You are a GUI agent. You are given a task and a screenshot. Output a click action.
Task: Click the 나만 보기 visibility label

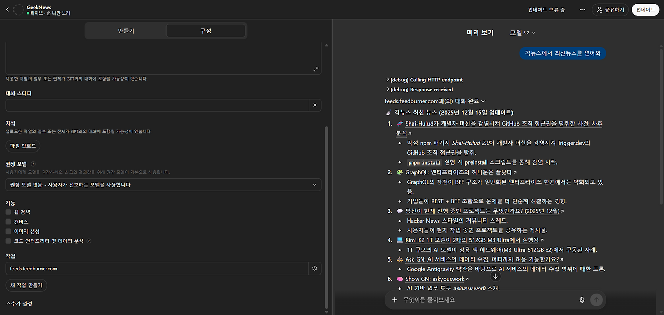59,13
